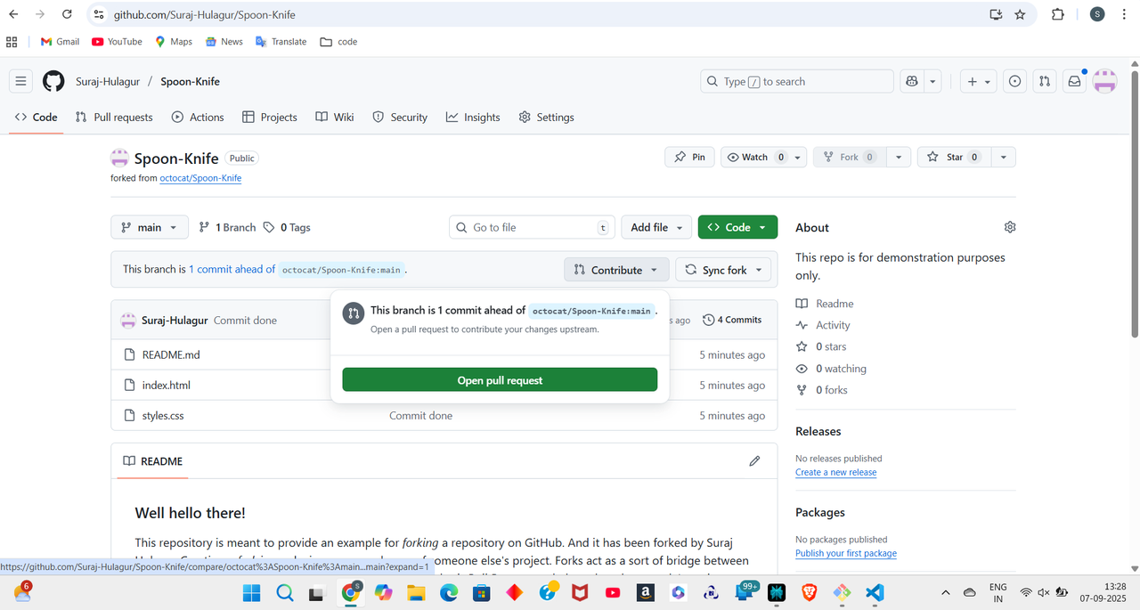Click the README tab heading
Viewport: 1140px width, 610px height.
[152, 461]
